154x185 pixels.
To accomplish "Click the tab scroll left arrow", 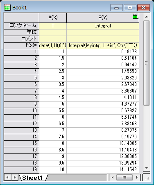I will (x=8, y=178).
